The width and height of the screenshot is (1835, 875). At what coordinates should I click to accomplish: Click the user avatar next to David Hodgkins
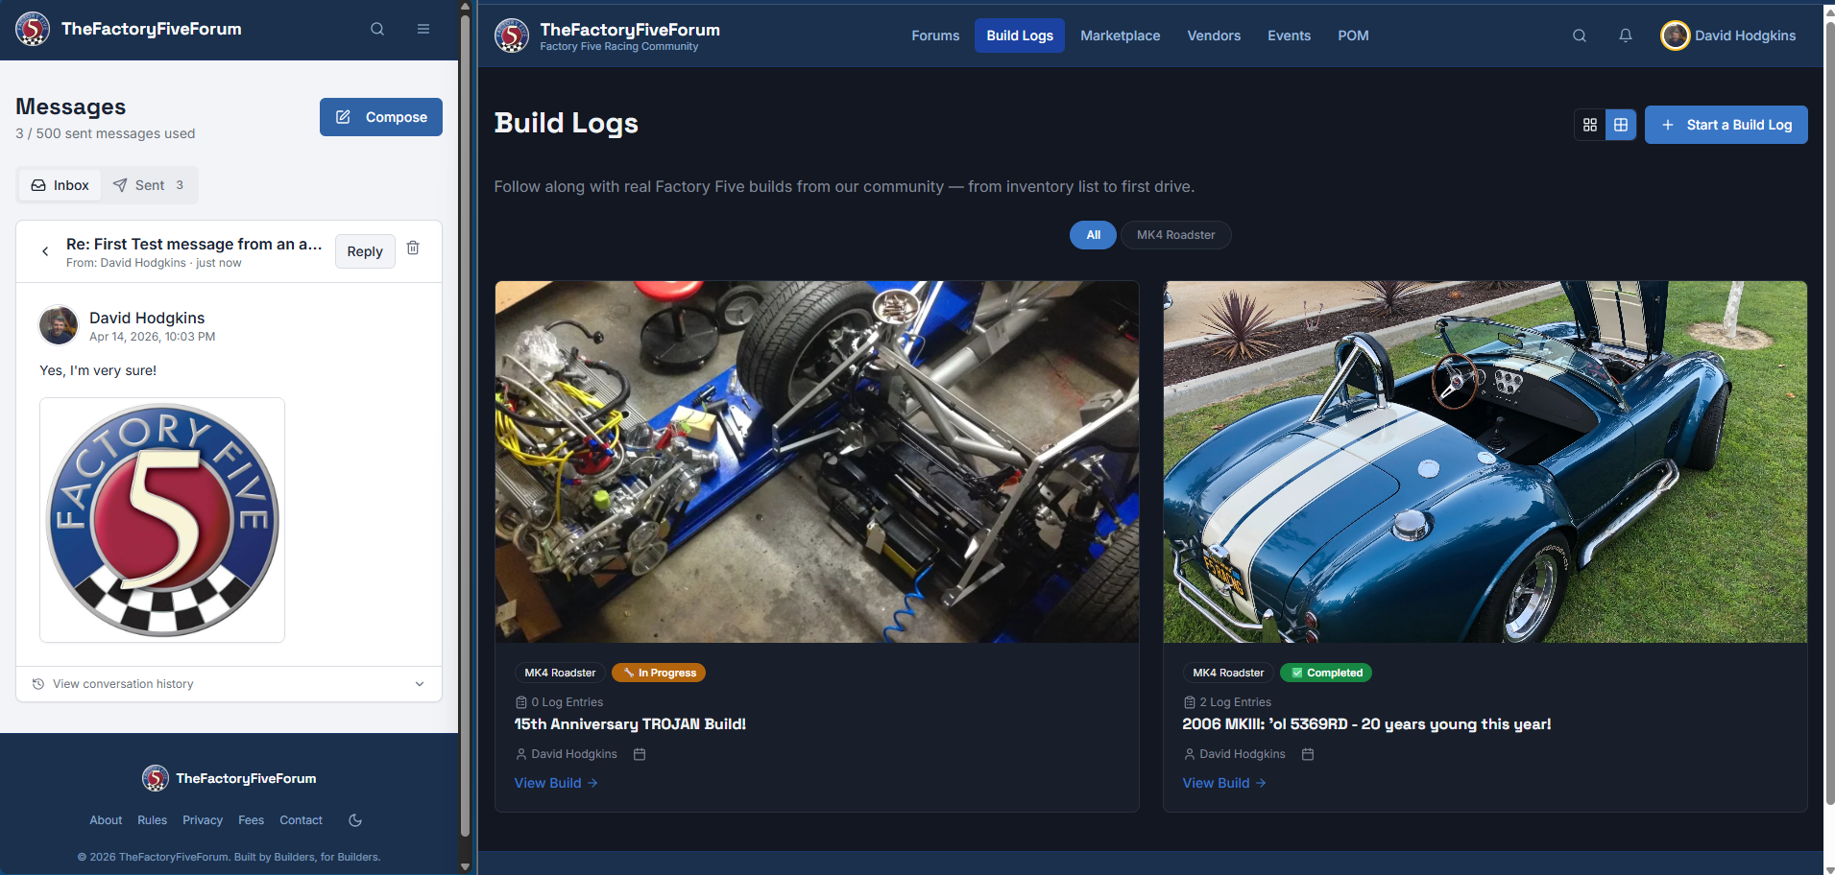coord(1676,35)
